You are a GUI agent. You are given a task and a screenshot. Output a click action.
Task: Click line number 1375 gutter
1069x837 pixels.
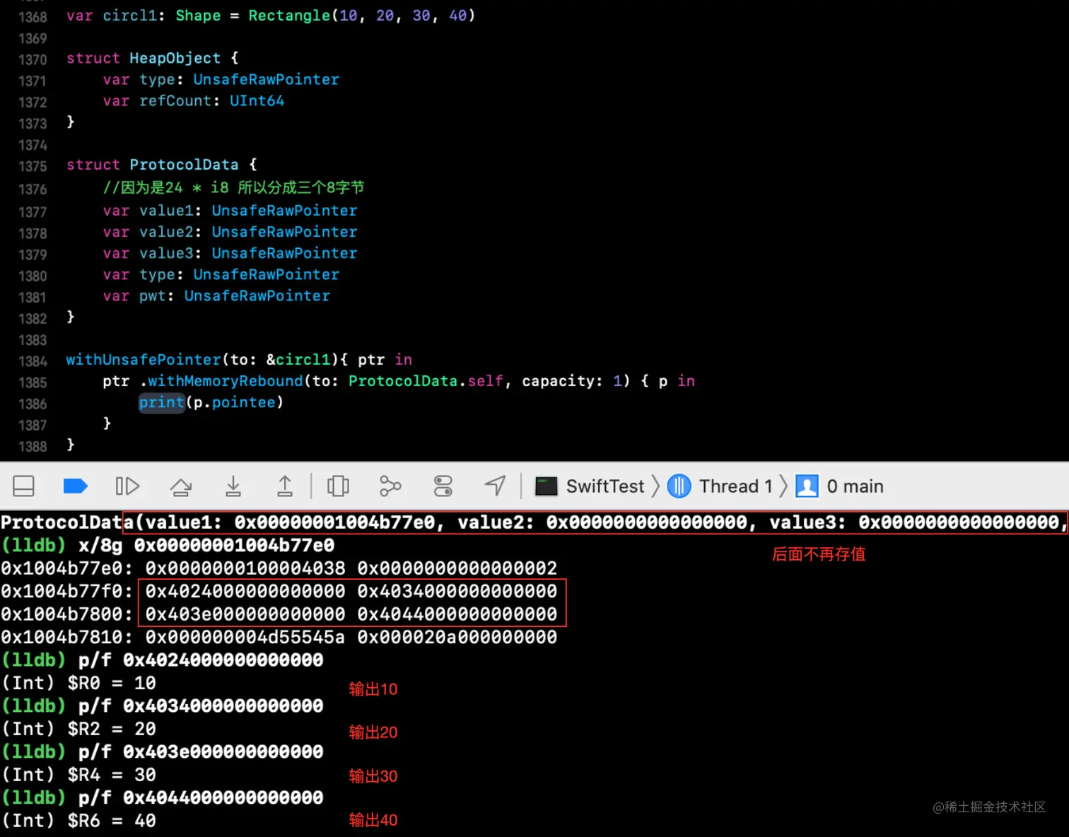[x=33, y=166]
